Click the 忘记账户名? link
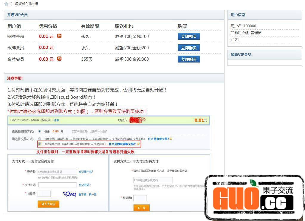This screenshot has height=221, width=305. [86, 172]
